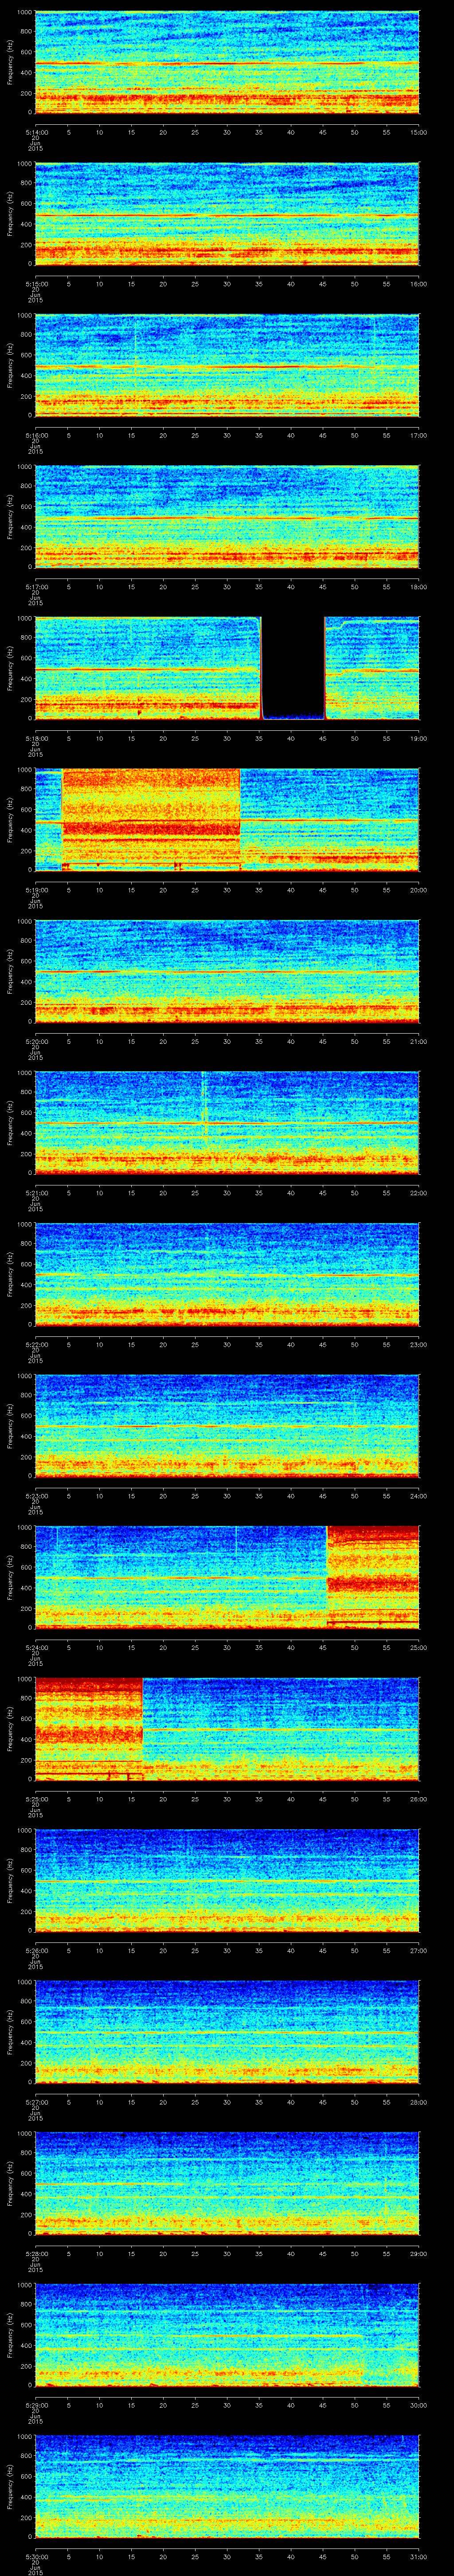454x2576 pixels.
Task: Select the 31:00 end time label
Action: (x=418, y=2556)
